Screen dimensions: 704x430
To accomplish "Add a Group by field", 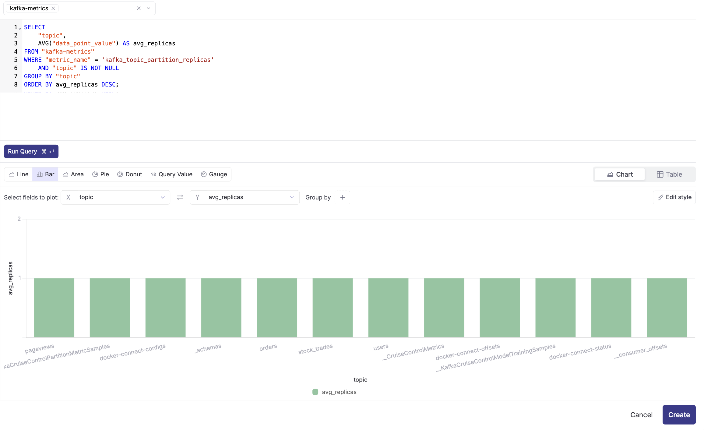I will pos(342,197).
